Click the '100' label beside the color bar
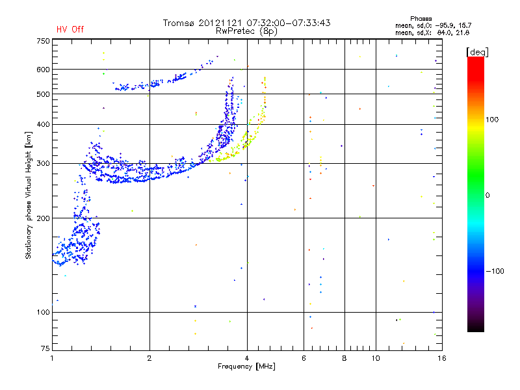520x390 pixels. 492,120
